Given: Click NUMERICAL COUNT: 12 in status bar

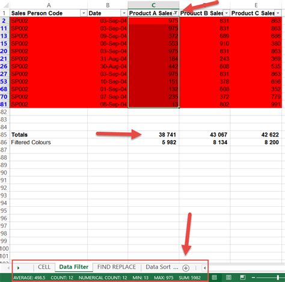Looking at the screenshot, I should pos(103,278).
